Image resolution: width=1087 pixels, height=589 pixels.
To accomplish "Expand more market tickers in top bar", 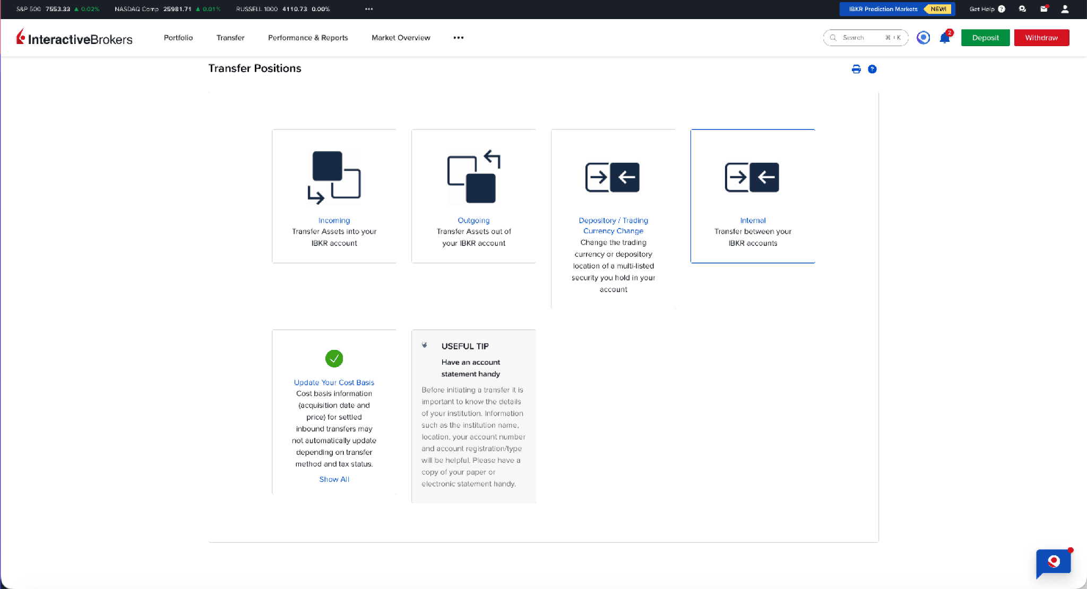I will 369,9.
